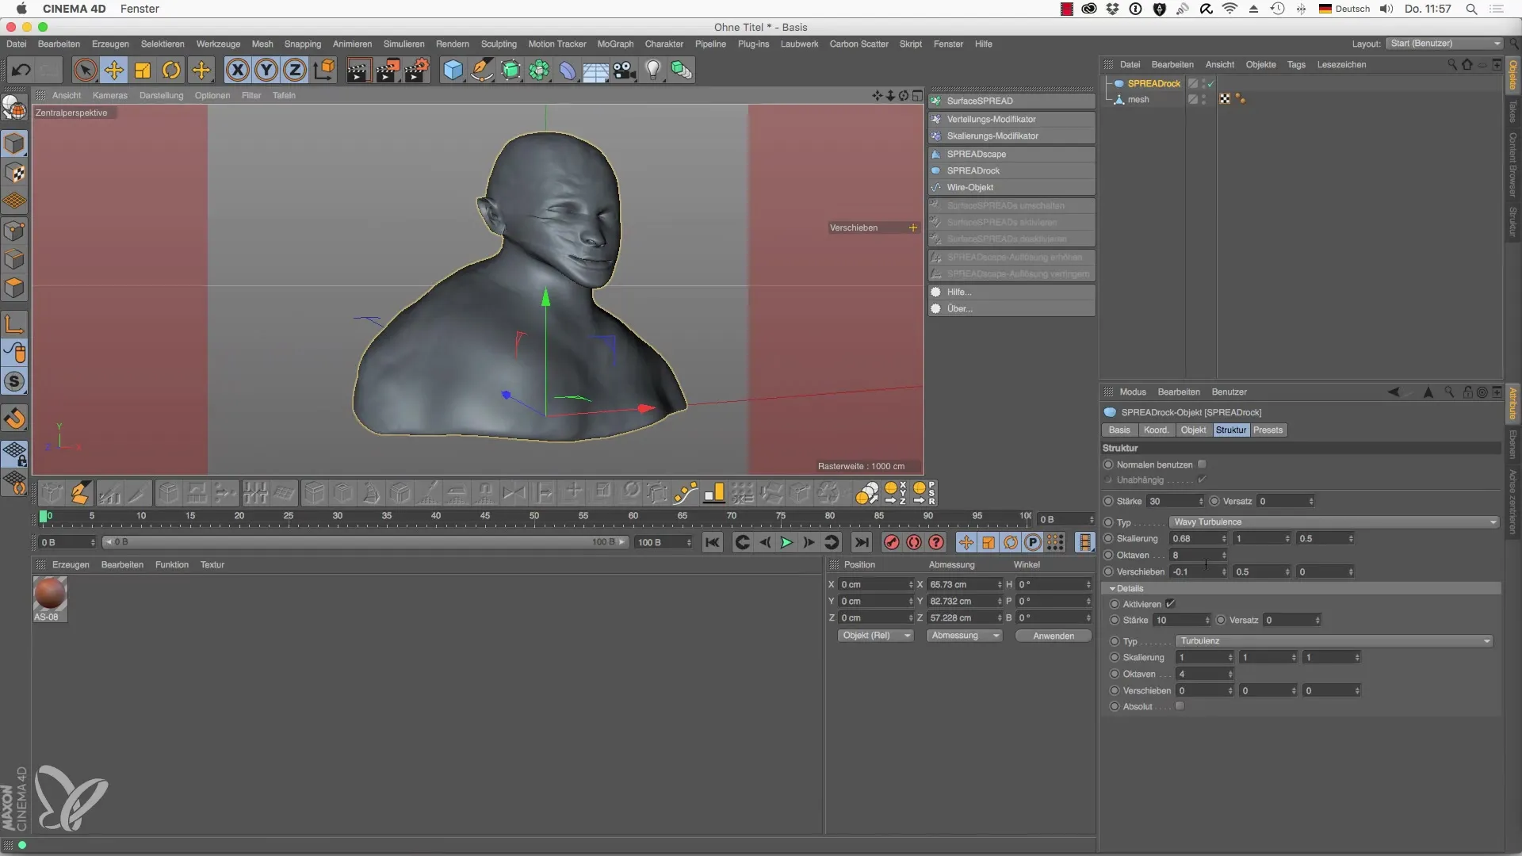
Task: Open the Spline pen tool
Action: click(x=482, y=70)
